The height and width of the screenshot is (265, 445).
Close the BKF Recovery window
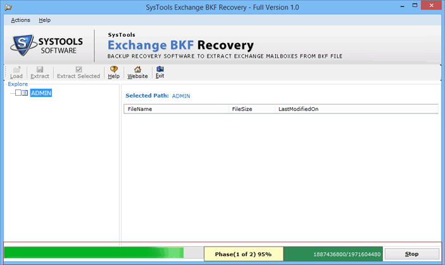(431, 6)
